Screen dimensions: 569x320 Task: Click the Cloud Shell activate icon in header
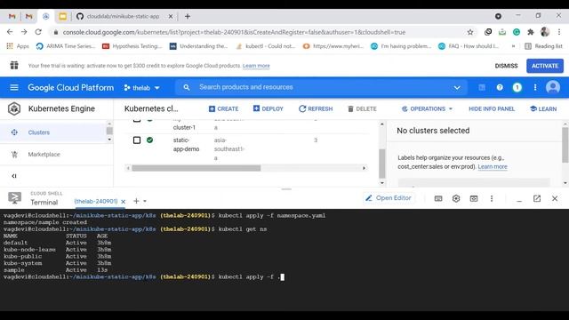coord(482,87)
